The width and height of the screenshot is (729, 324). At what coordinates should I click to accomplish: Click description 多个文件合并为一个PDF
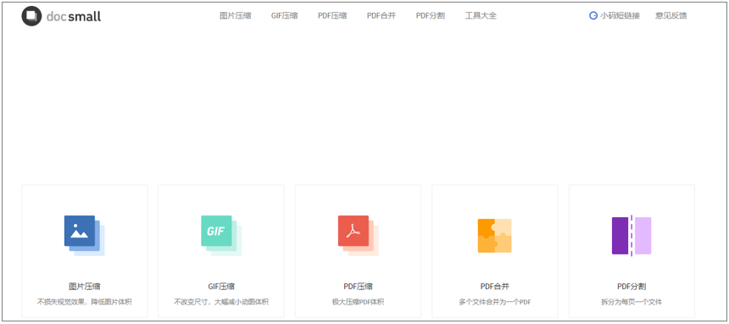point(495,302)
